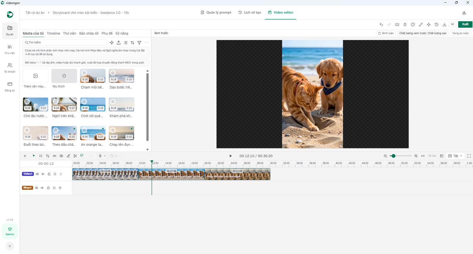Click the brush icon in top toolbar
The image size is (473, 254).
click(x=421, y=24)
